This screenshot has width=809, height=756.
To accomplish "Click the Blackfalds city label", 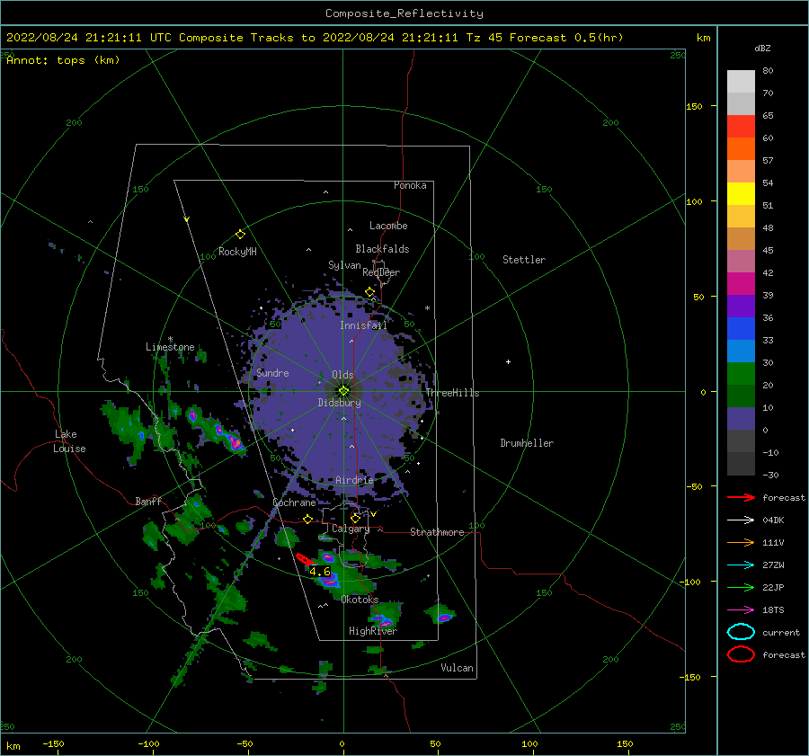I will [382, 249].
